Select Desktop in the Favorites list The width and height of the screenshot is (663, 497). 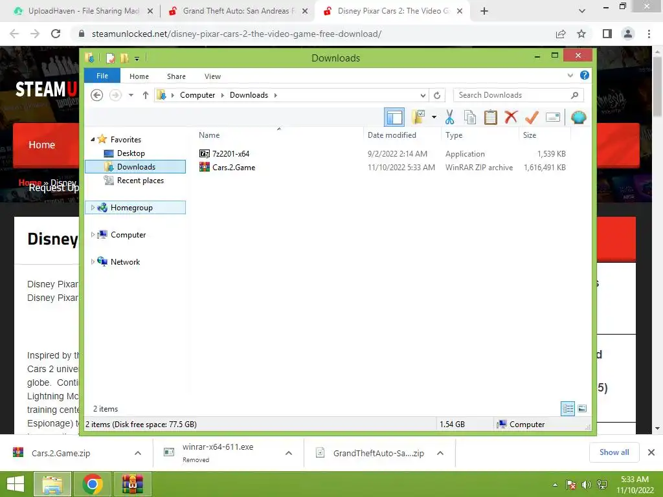pos(131,153)
